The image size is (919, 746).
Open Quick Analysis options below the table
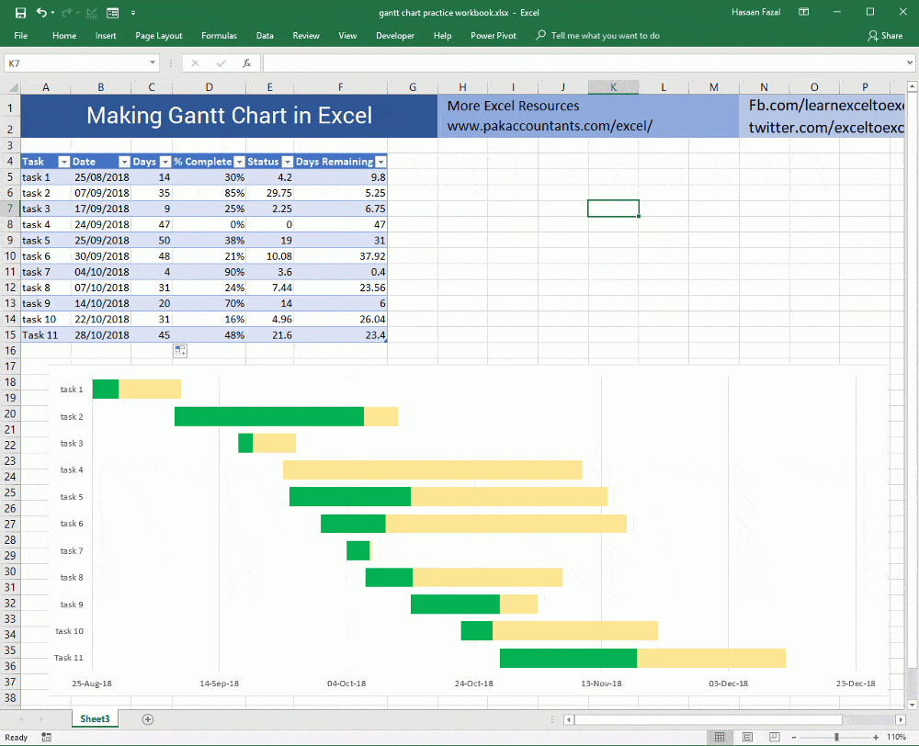click(180, 351)
